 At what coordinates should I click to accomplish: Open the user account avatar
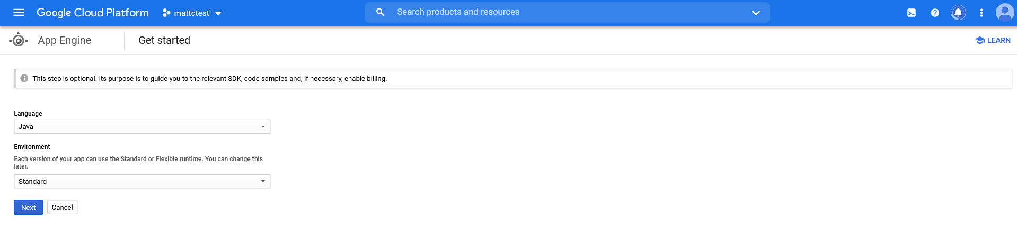1004,12
